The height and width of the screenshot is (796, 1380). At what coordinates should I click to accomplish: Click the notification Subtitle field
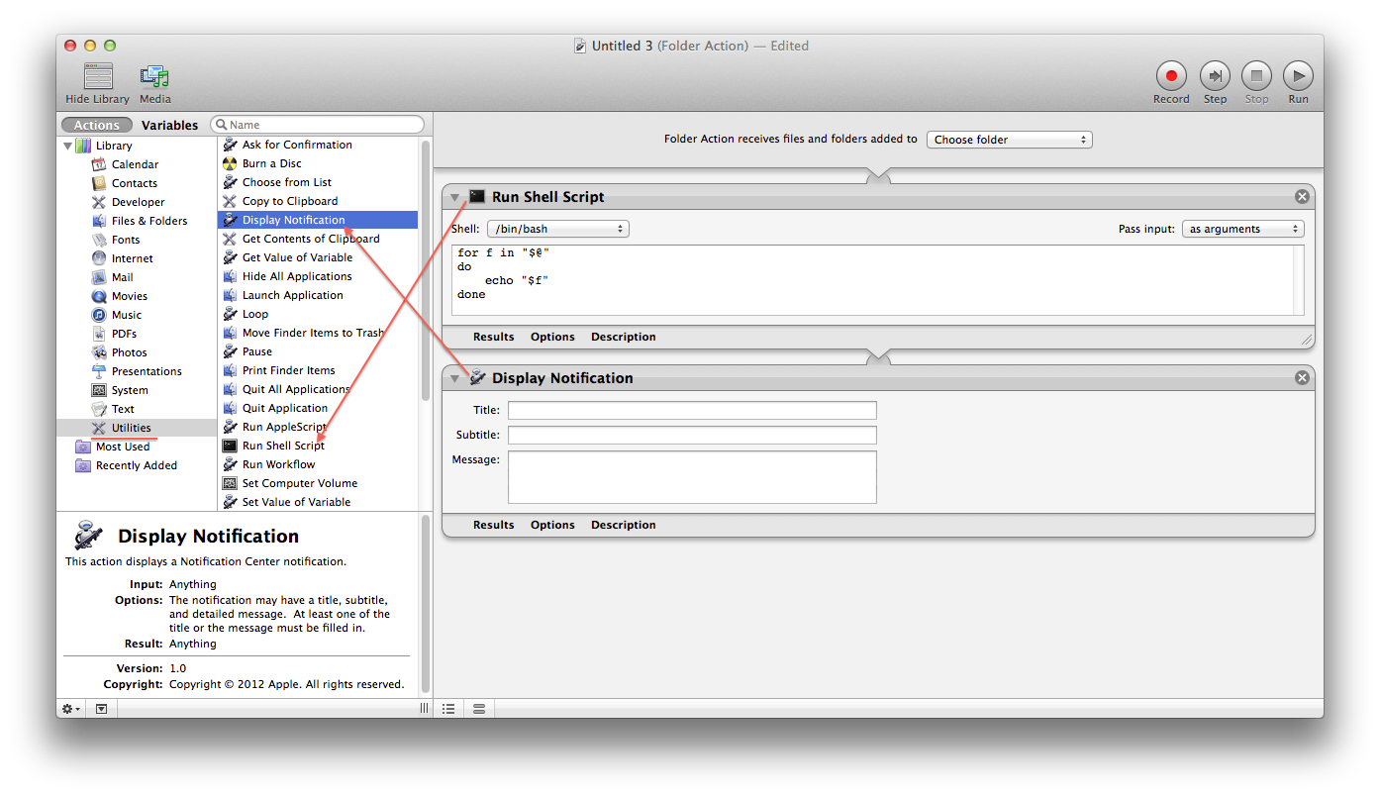tap(692, 435)
